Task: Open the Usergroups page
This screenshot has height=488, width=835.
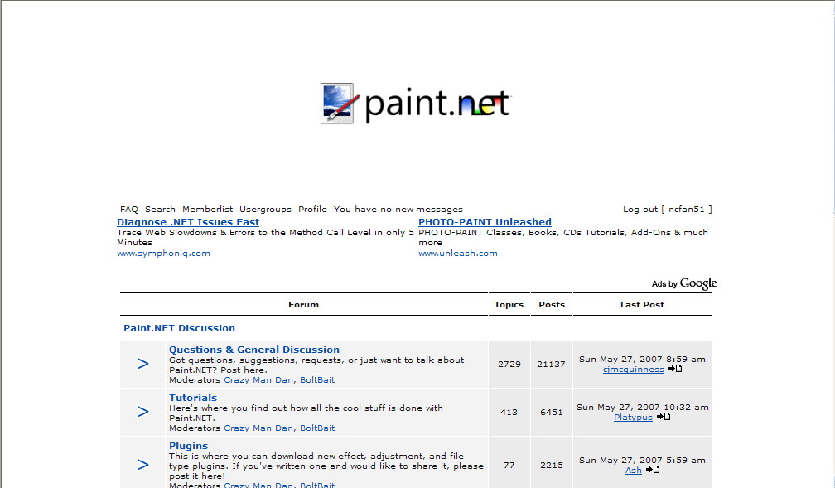Action: coord(265,210)
